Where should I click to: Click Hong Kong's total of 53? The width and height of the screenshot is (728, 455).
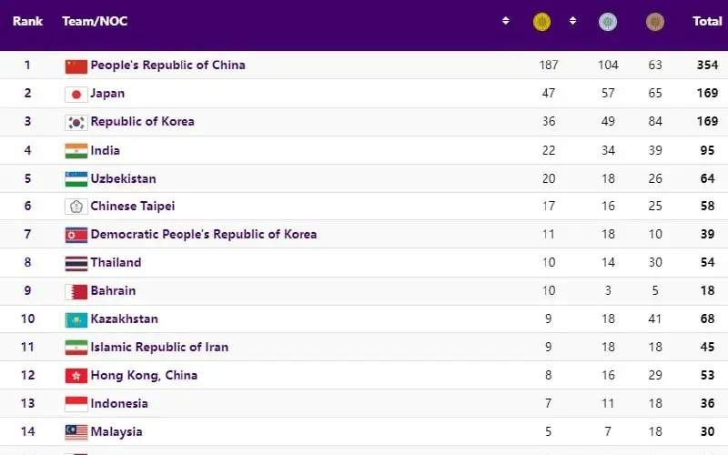707,375
